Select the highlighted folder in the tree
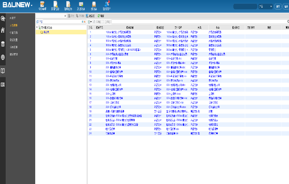The image size is (289, 184). point(46,32)
